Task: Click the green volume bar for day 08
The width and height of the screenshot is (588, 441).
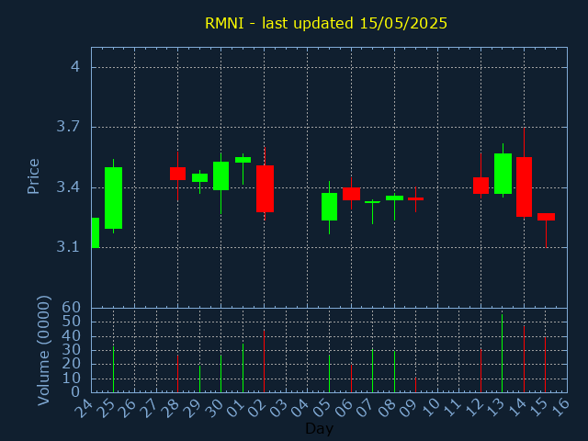Action: (394, 371)
